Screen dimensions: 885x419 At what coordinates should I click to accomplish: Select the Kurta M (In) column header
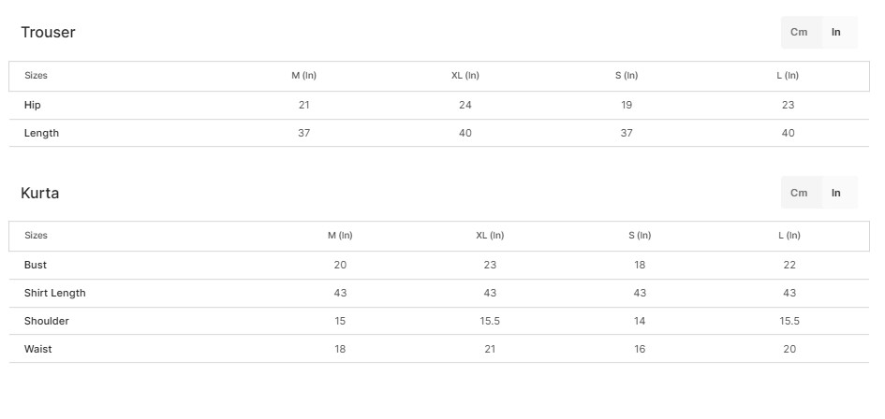(x=340, y=235)
